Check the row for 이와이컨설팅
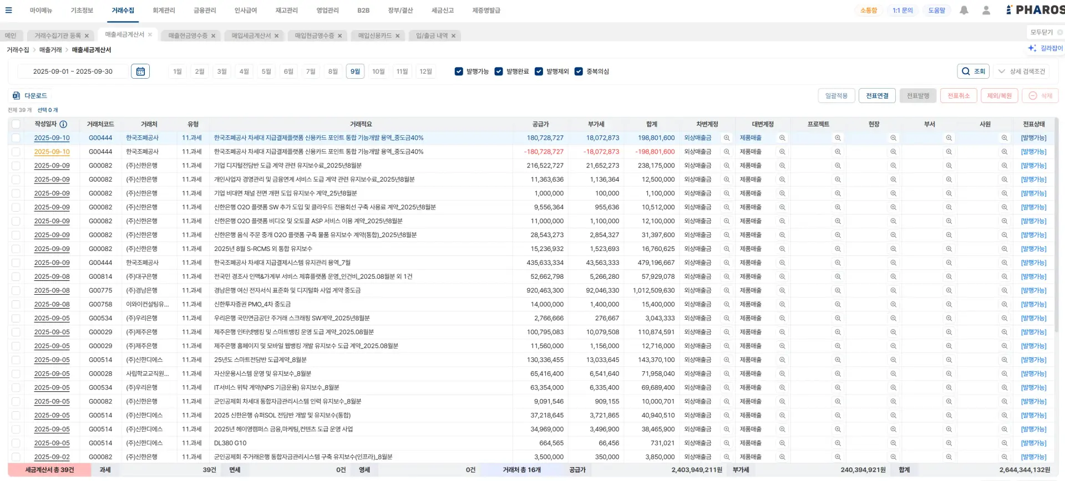This screenshot has width=1065, height=481. point(16,304)
